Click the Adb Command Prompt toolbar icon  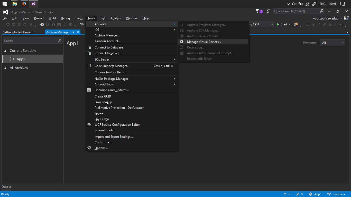[x=59, y=24]
